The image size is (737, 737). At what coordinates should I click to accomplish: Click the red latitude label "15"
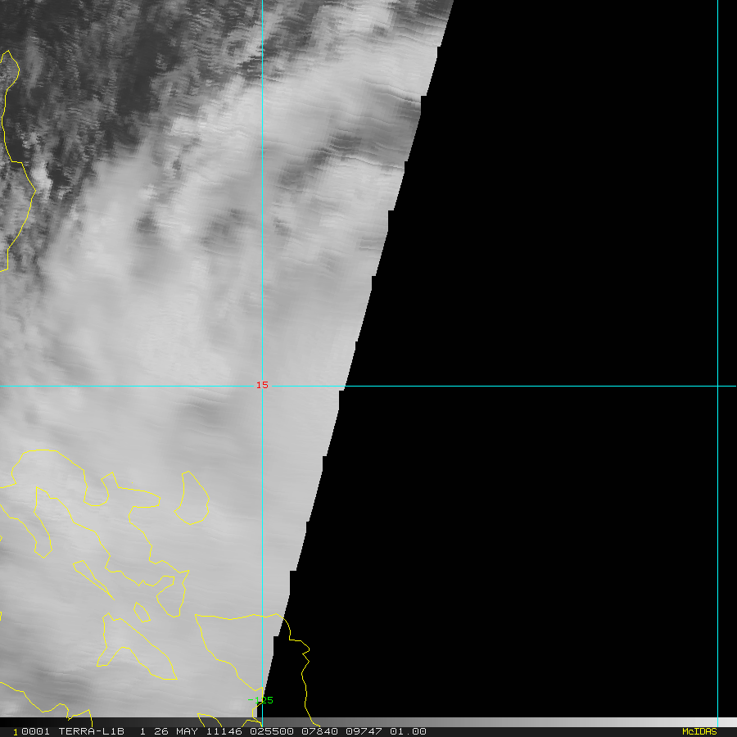pyautogui.click(x=262, y=385)
